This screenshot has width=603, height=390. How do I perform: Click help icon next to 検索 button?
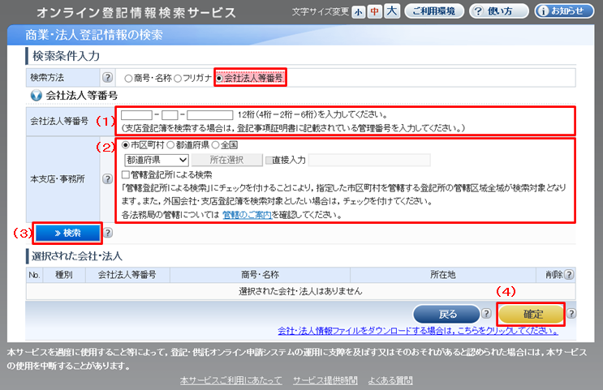(x=109, y=234)
